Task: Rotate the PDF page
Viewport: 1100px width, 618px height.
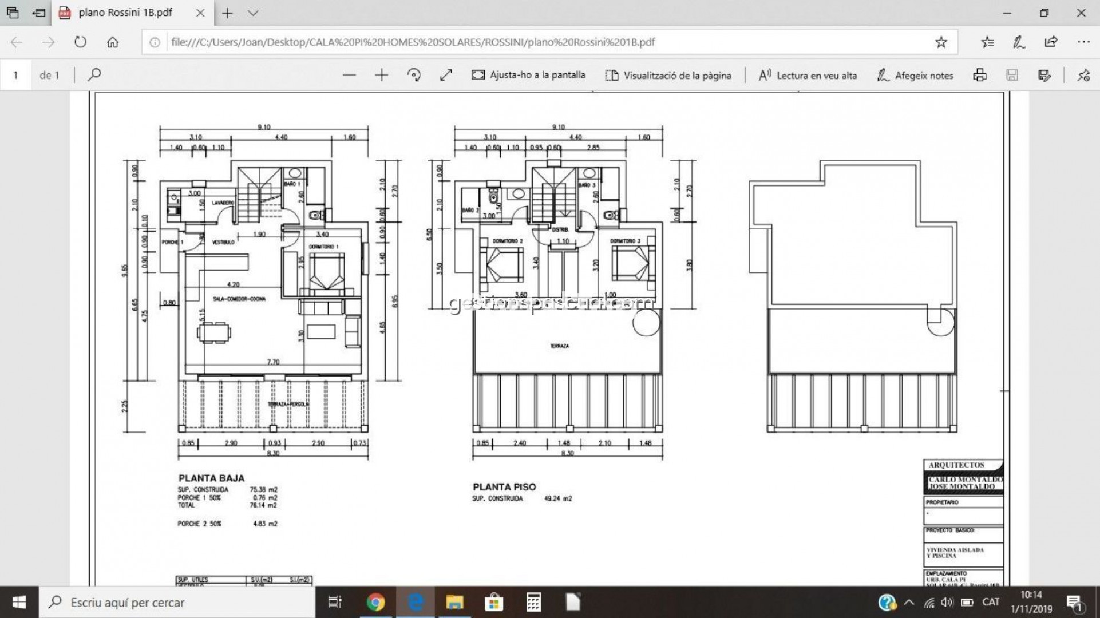Action: (414, 75)
